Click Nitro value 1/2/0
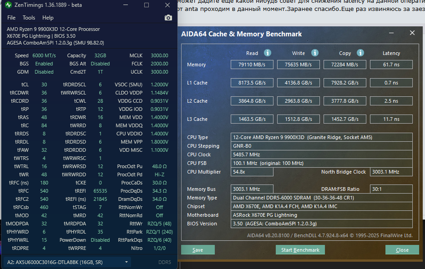 coord(159,248)
